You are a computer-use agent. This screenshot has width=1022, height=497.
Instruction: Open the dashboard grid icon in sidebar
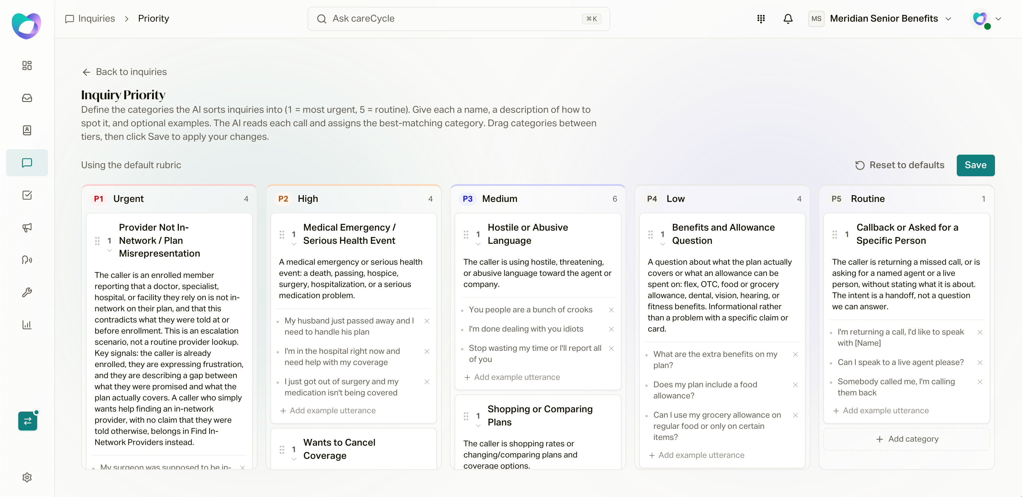(27, 66)
